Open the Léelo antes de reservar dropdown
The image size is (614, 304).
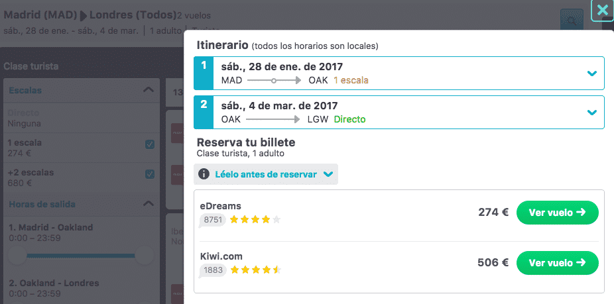266,174
